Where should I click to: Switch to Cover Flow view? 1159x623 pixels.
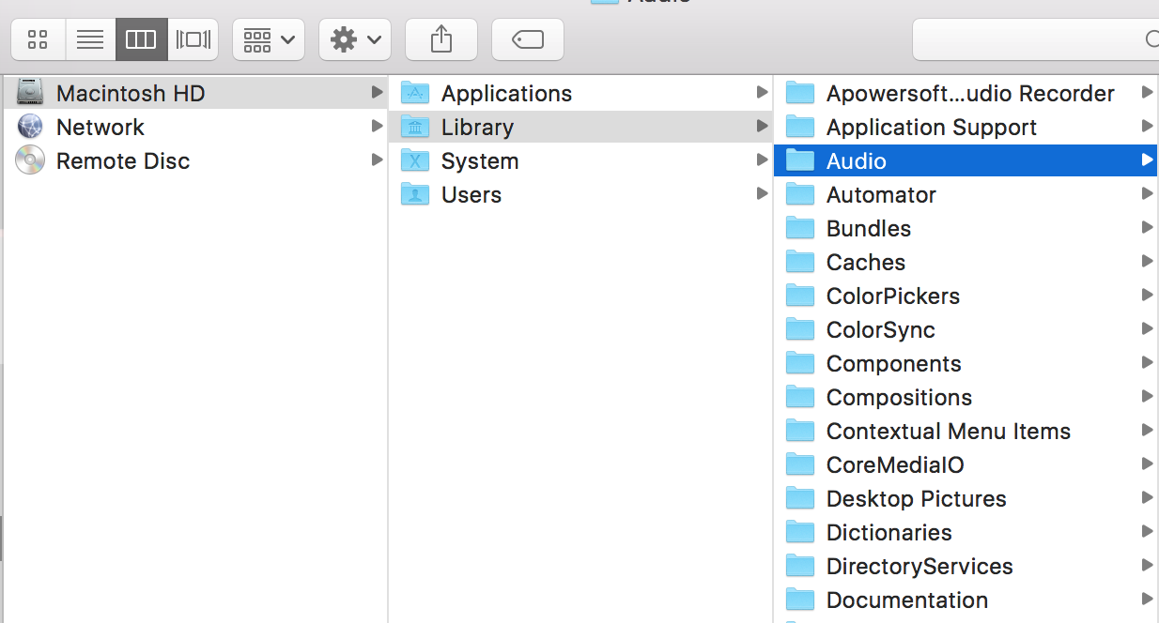(193, 39)
